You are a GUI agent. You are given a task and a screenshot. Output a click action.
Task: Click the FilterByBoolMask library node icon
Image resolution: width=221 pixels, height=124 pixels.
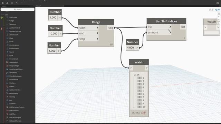tap(7, 76)
